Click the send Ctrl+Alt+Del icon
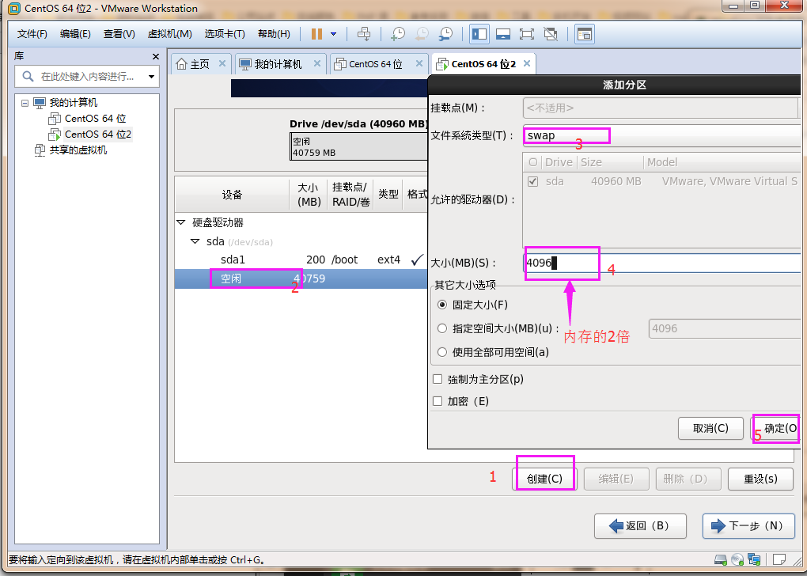 coord(364,34)
